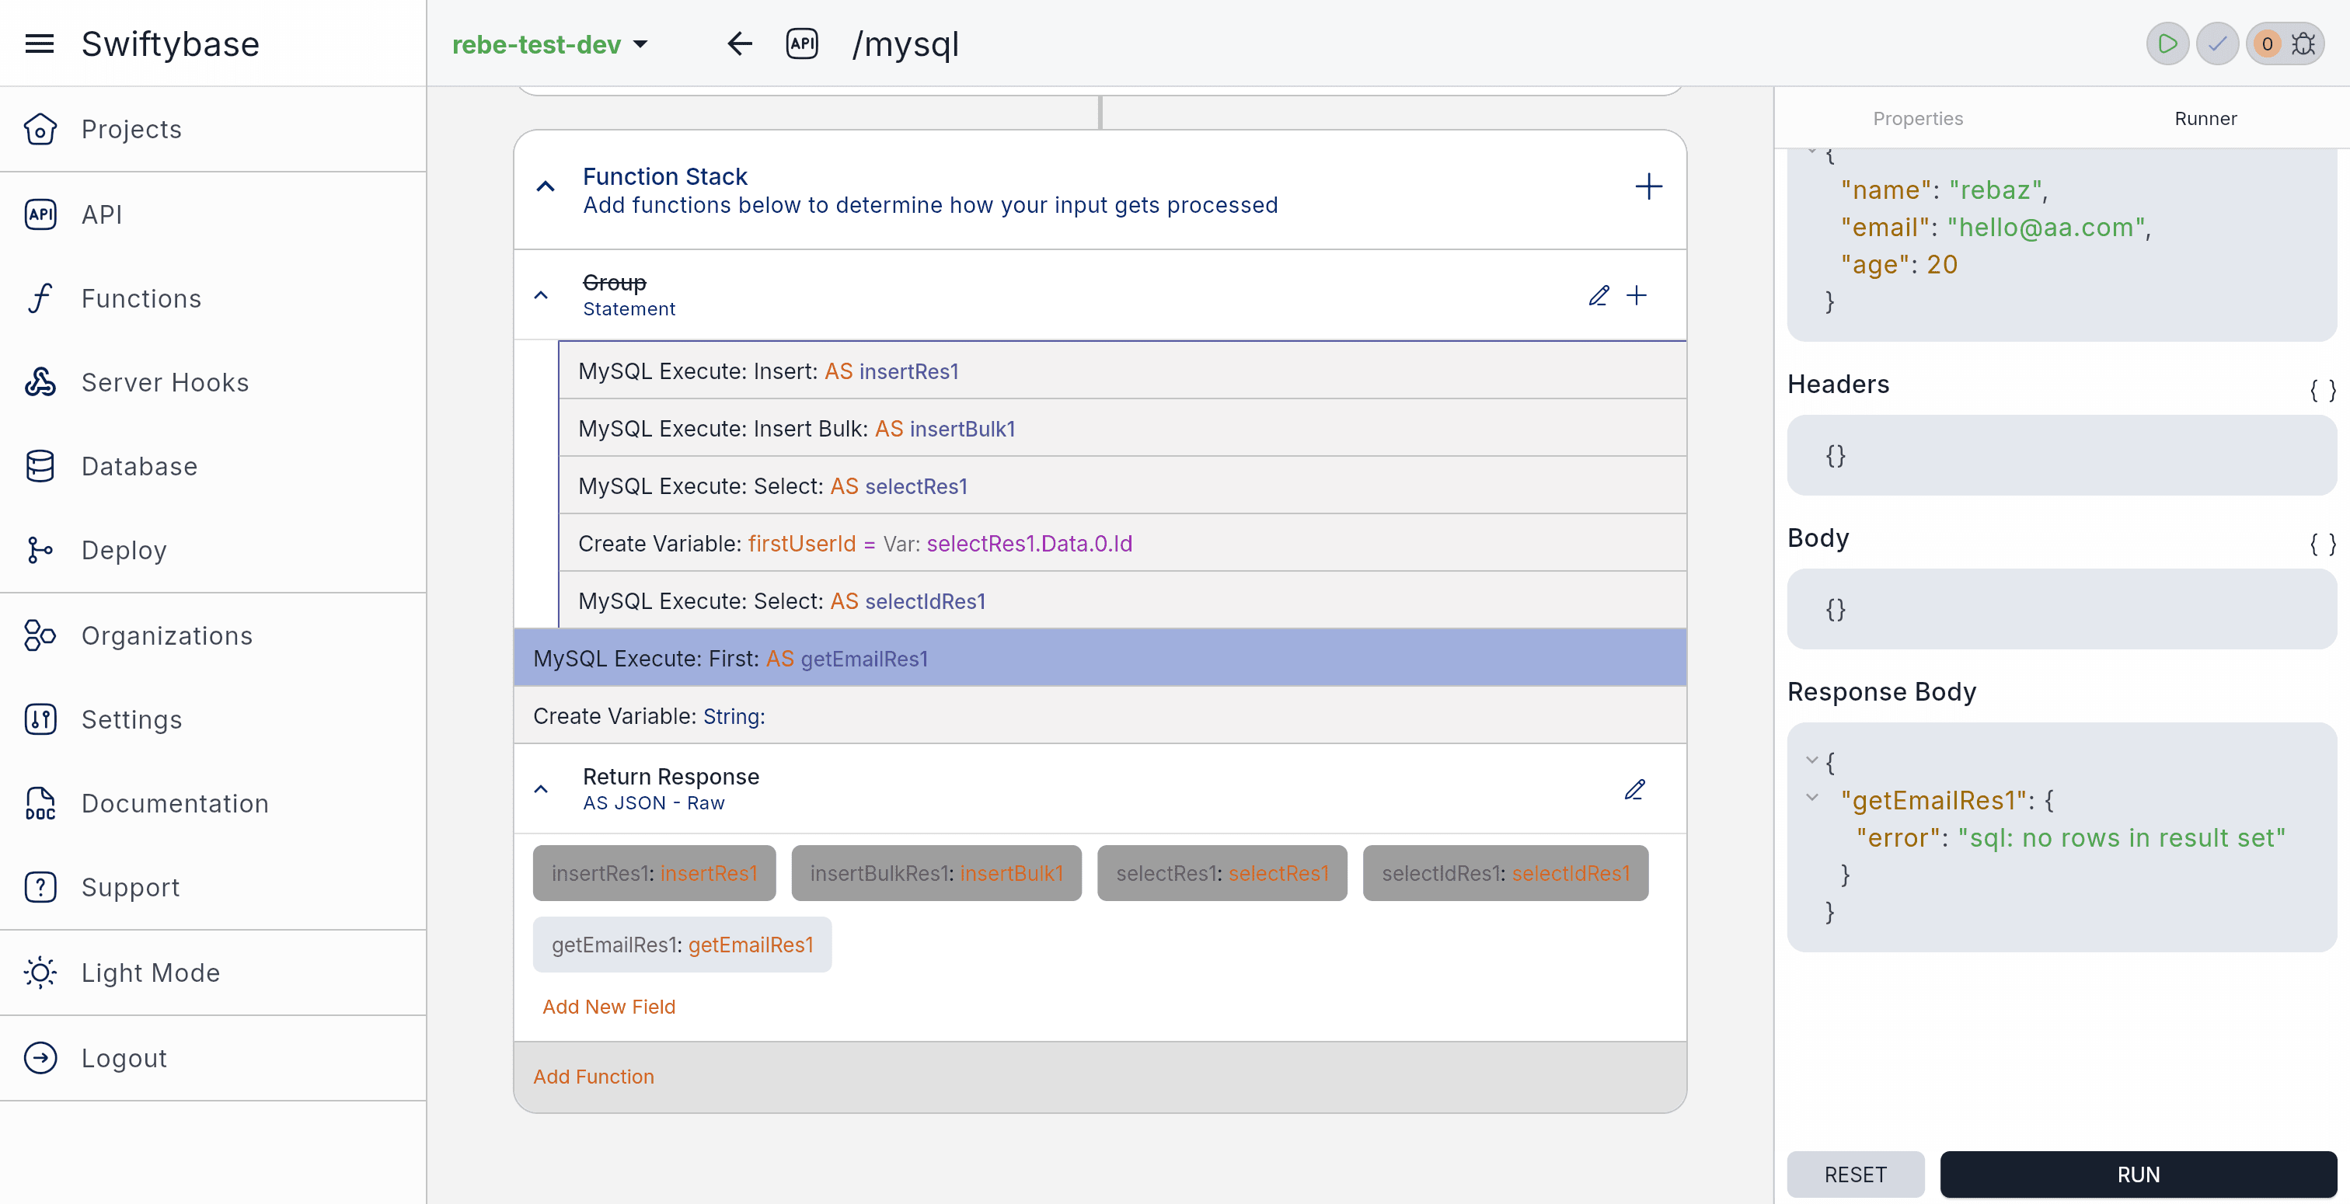Run the endpoint with the play icon
Screen dimensions: 2350x1204
pyautogui.click(x=2167, y=43)
